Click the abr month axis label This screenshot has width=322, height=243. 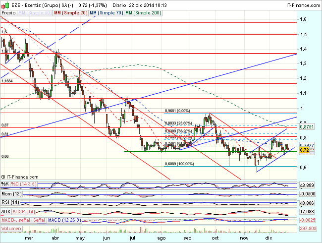[x=55, y=238]
